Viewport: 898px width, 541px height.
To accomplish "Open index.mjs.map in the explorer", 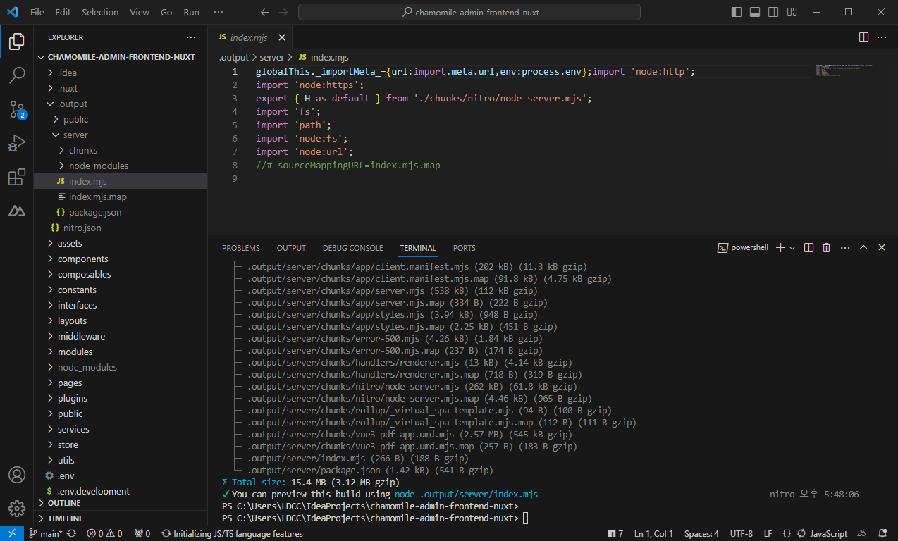I will (121, 197).
